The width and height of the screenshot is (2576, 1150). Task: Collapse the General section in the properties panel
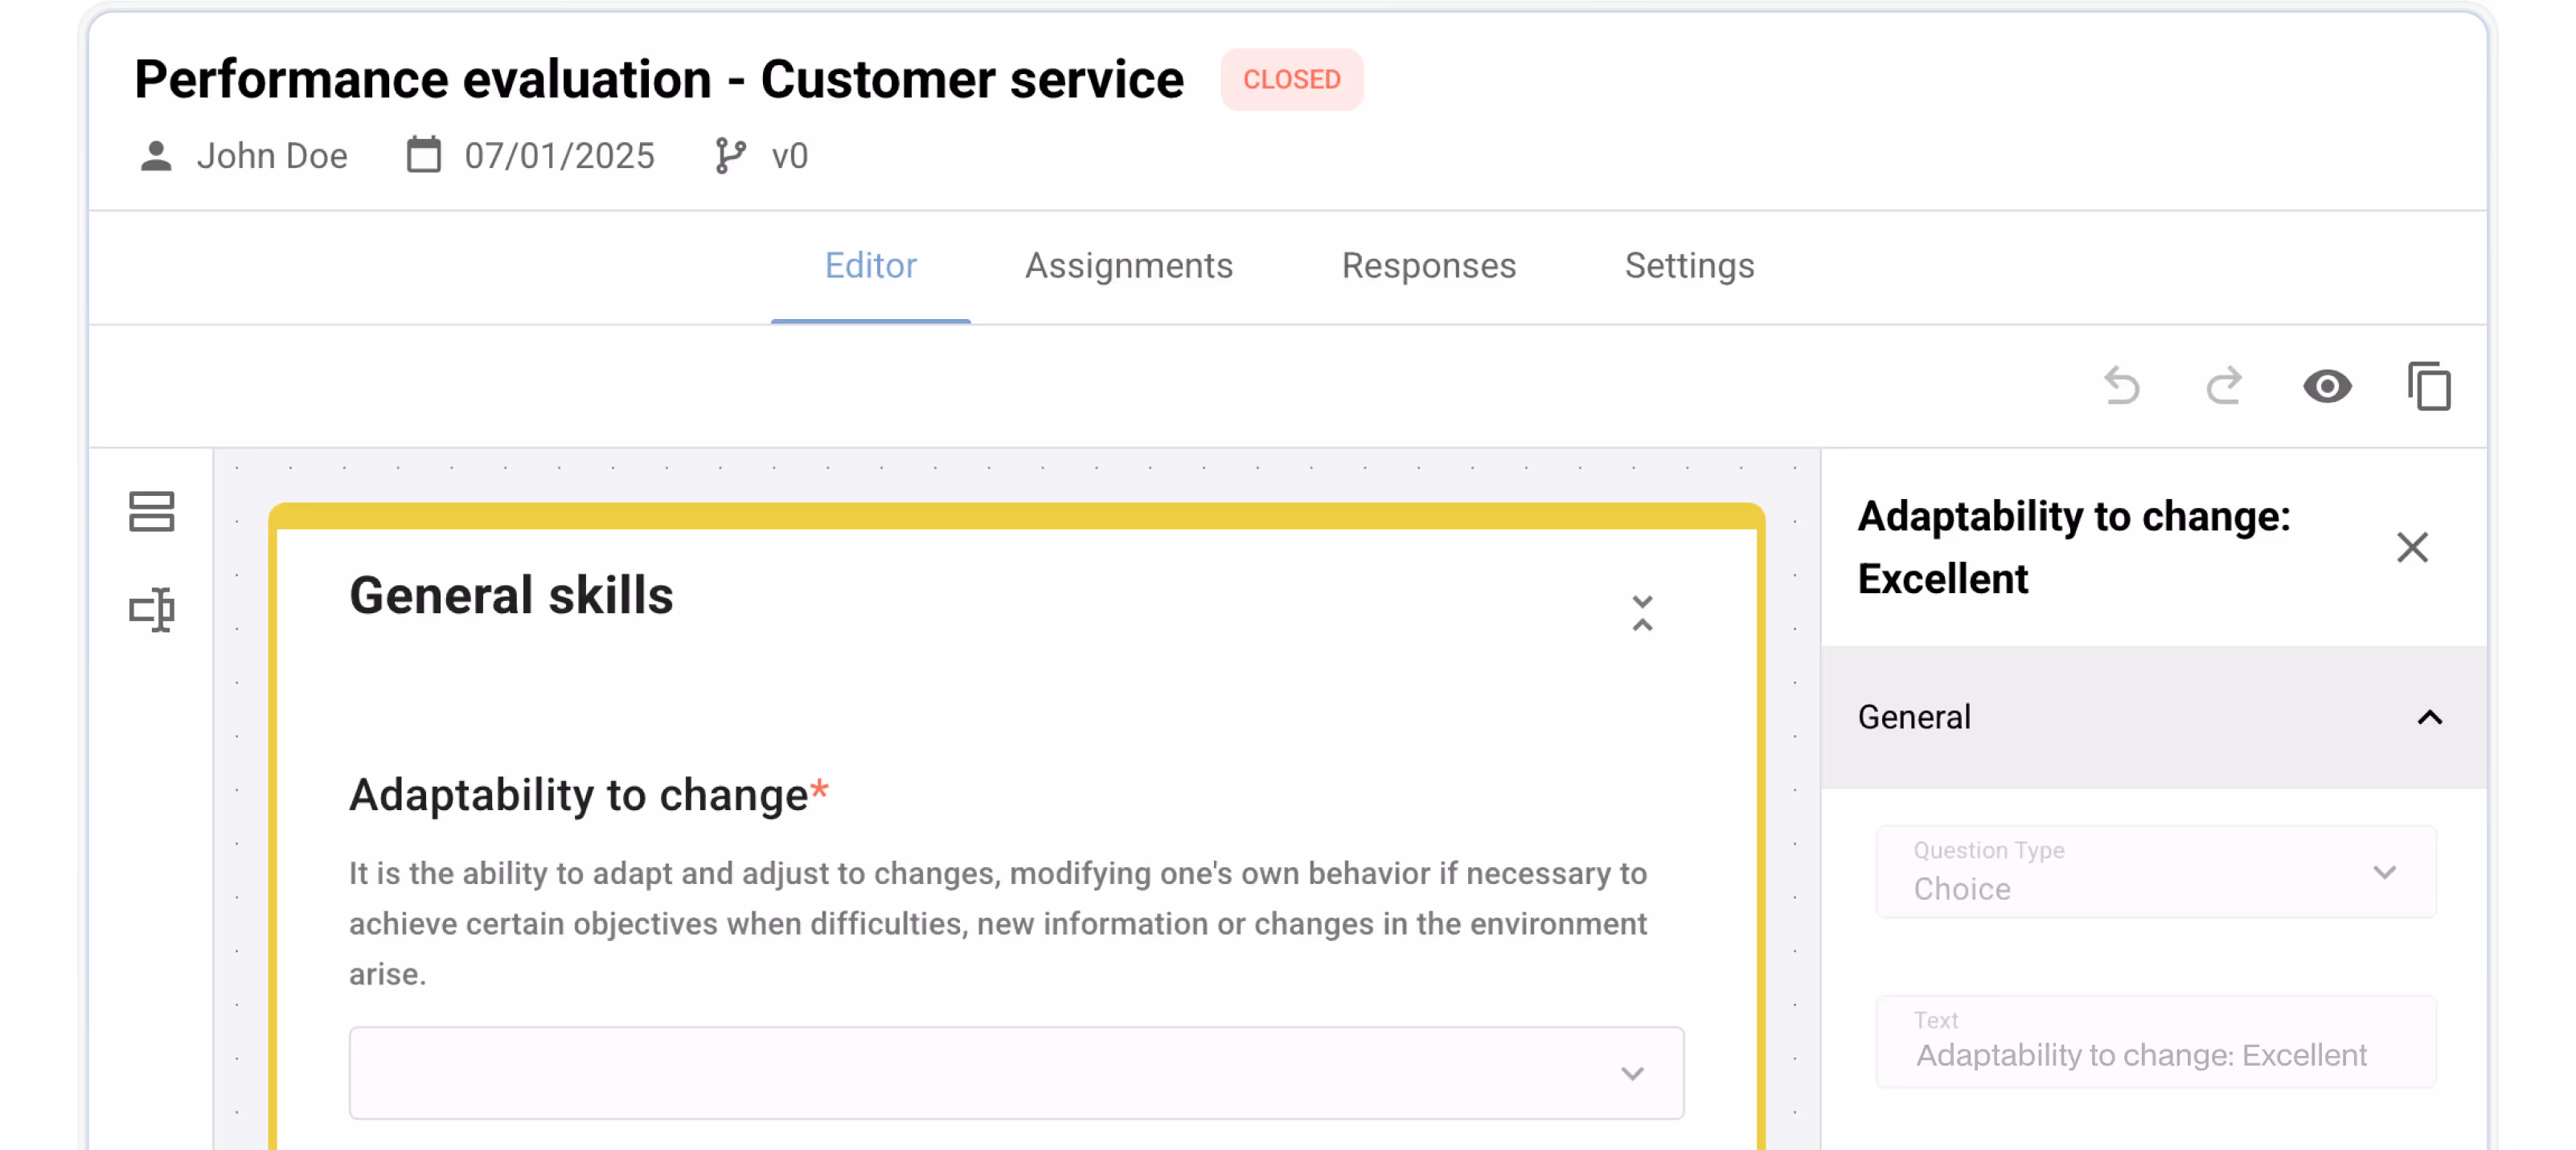(x=2428, y=718)
